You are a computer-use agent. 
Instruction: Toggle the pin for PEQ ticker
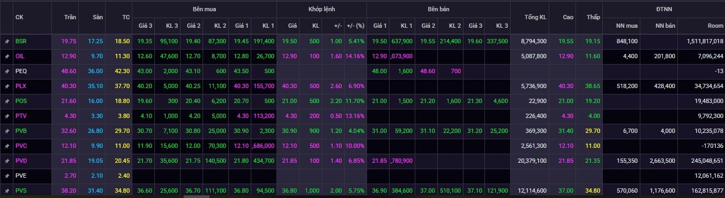coord(7,71)
